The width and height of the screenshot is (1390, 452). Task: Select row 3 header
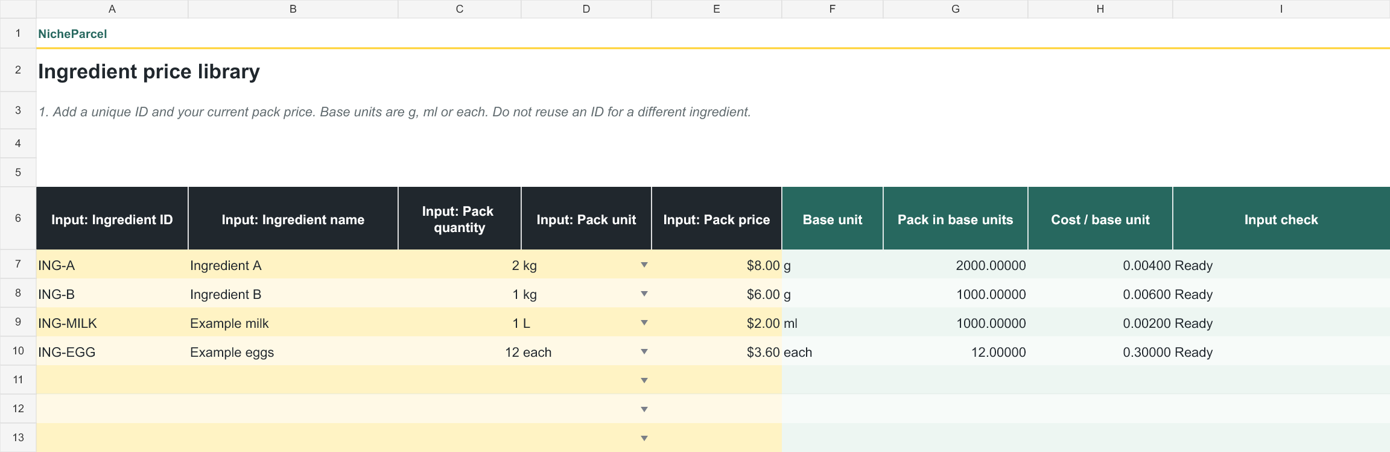pos(18,110)
